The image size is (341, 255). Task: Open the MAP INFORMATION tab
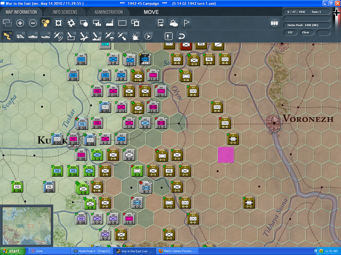[21, 12]
